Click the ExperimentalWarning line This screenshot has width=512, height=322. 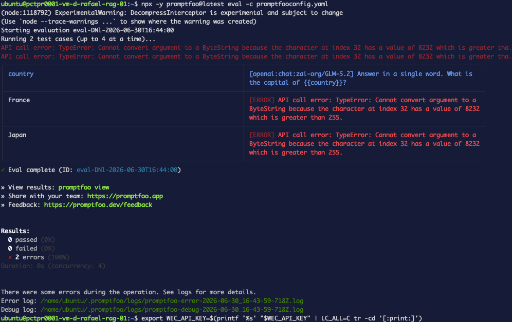click(172, 13)
